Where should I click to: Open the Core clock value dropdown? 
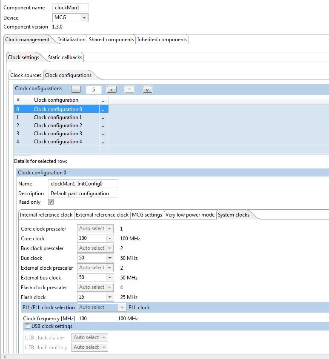click(95, 238)
